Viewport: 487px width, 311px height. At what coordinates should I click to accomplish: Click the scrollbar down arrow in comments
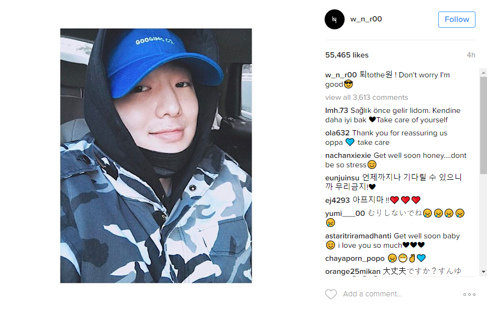[483, 272]
